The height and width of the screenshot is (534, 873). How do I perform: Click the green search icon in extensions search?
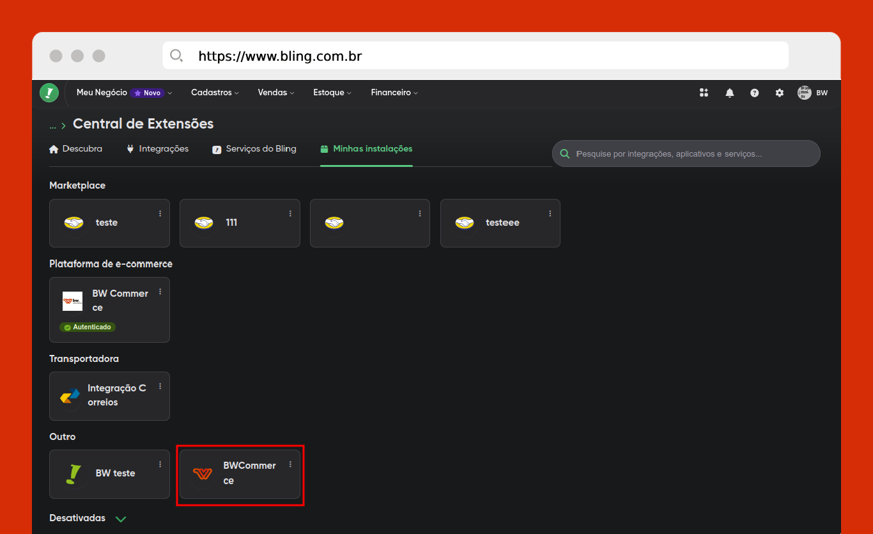565,154
